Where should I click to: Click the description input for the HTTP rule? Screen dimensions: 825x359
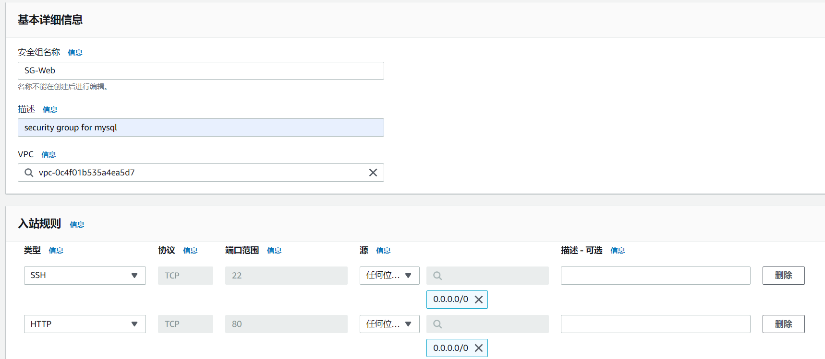coord(655,324)
